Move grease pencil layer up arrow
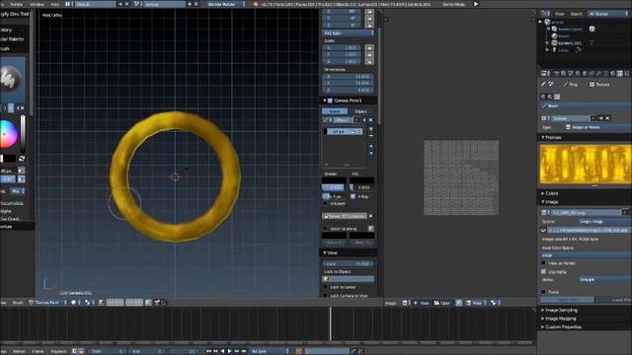Viewport: 632px width, 355px height. click(x=371, y=146)
